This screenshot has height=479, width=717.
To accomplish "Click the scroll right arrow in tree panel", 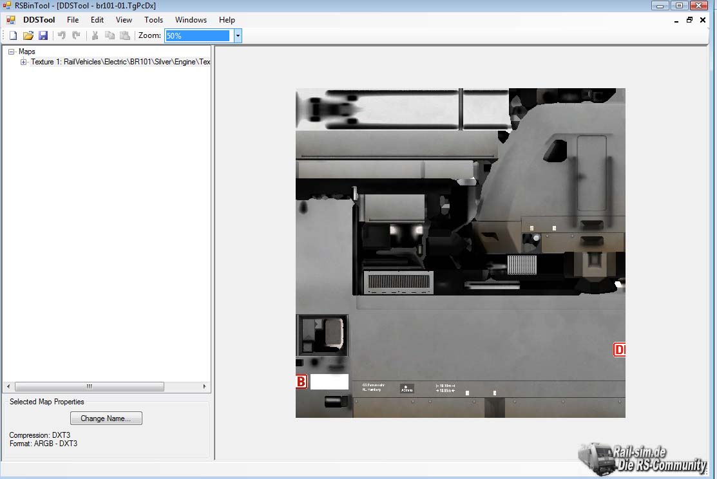I will point(205,387).
